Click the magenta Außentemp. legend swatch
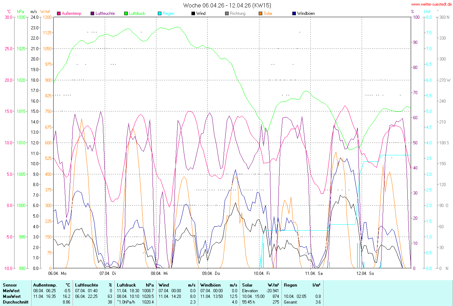453x306 pixels. point(59,13)
